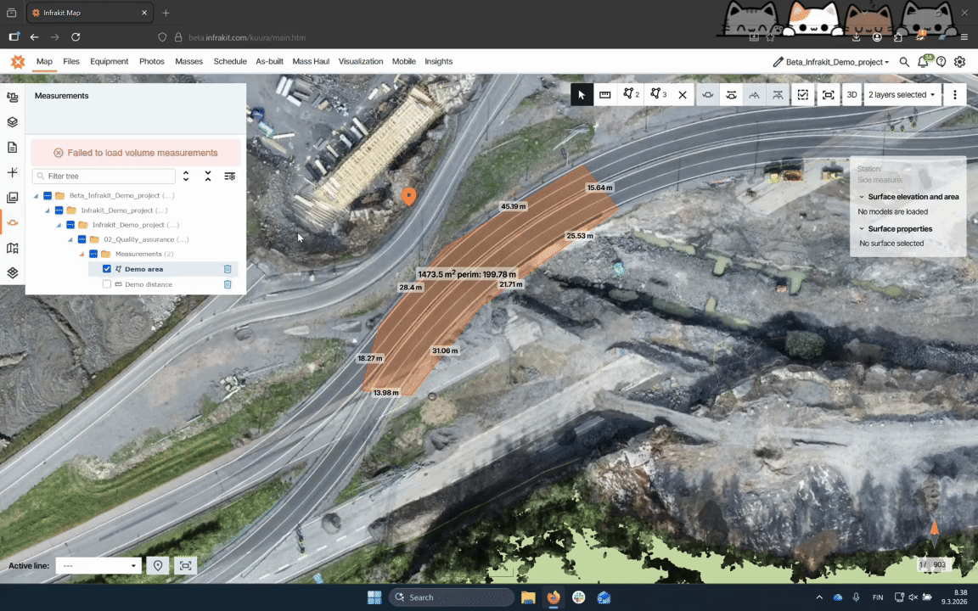This screenshot has width=978, height=611.
Task: Open Windows Start menu in taskbar
Action: pos(374,597)
